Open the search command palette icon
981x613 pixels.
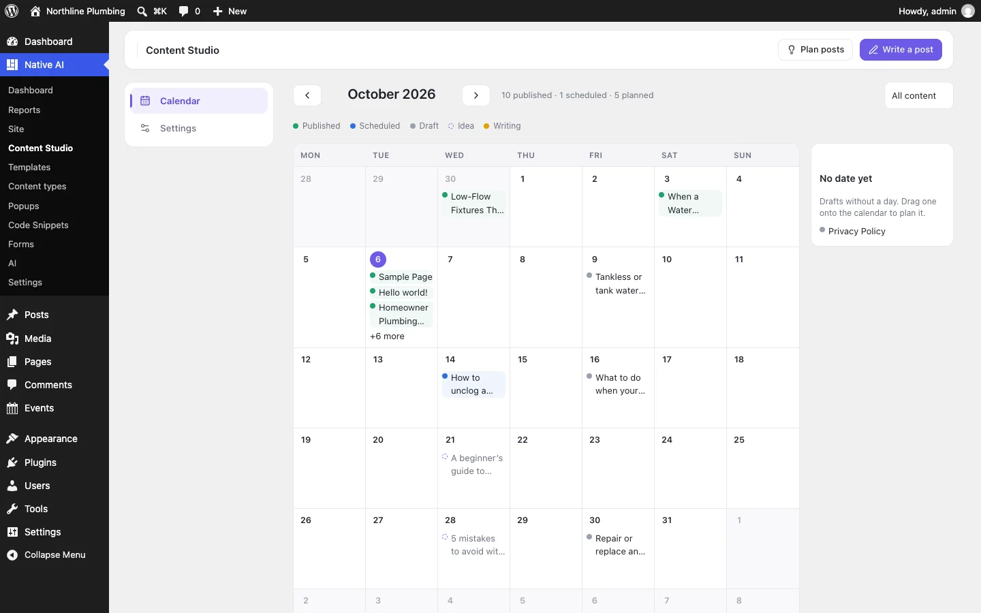pyautogui.click(x=142, y=11)
